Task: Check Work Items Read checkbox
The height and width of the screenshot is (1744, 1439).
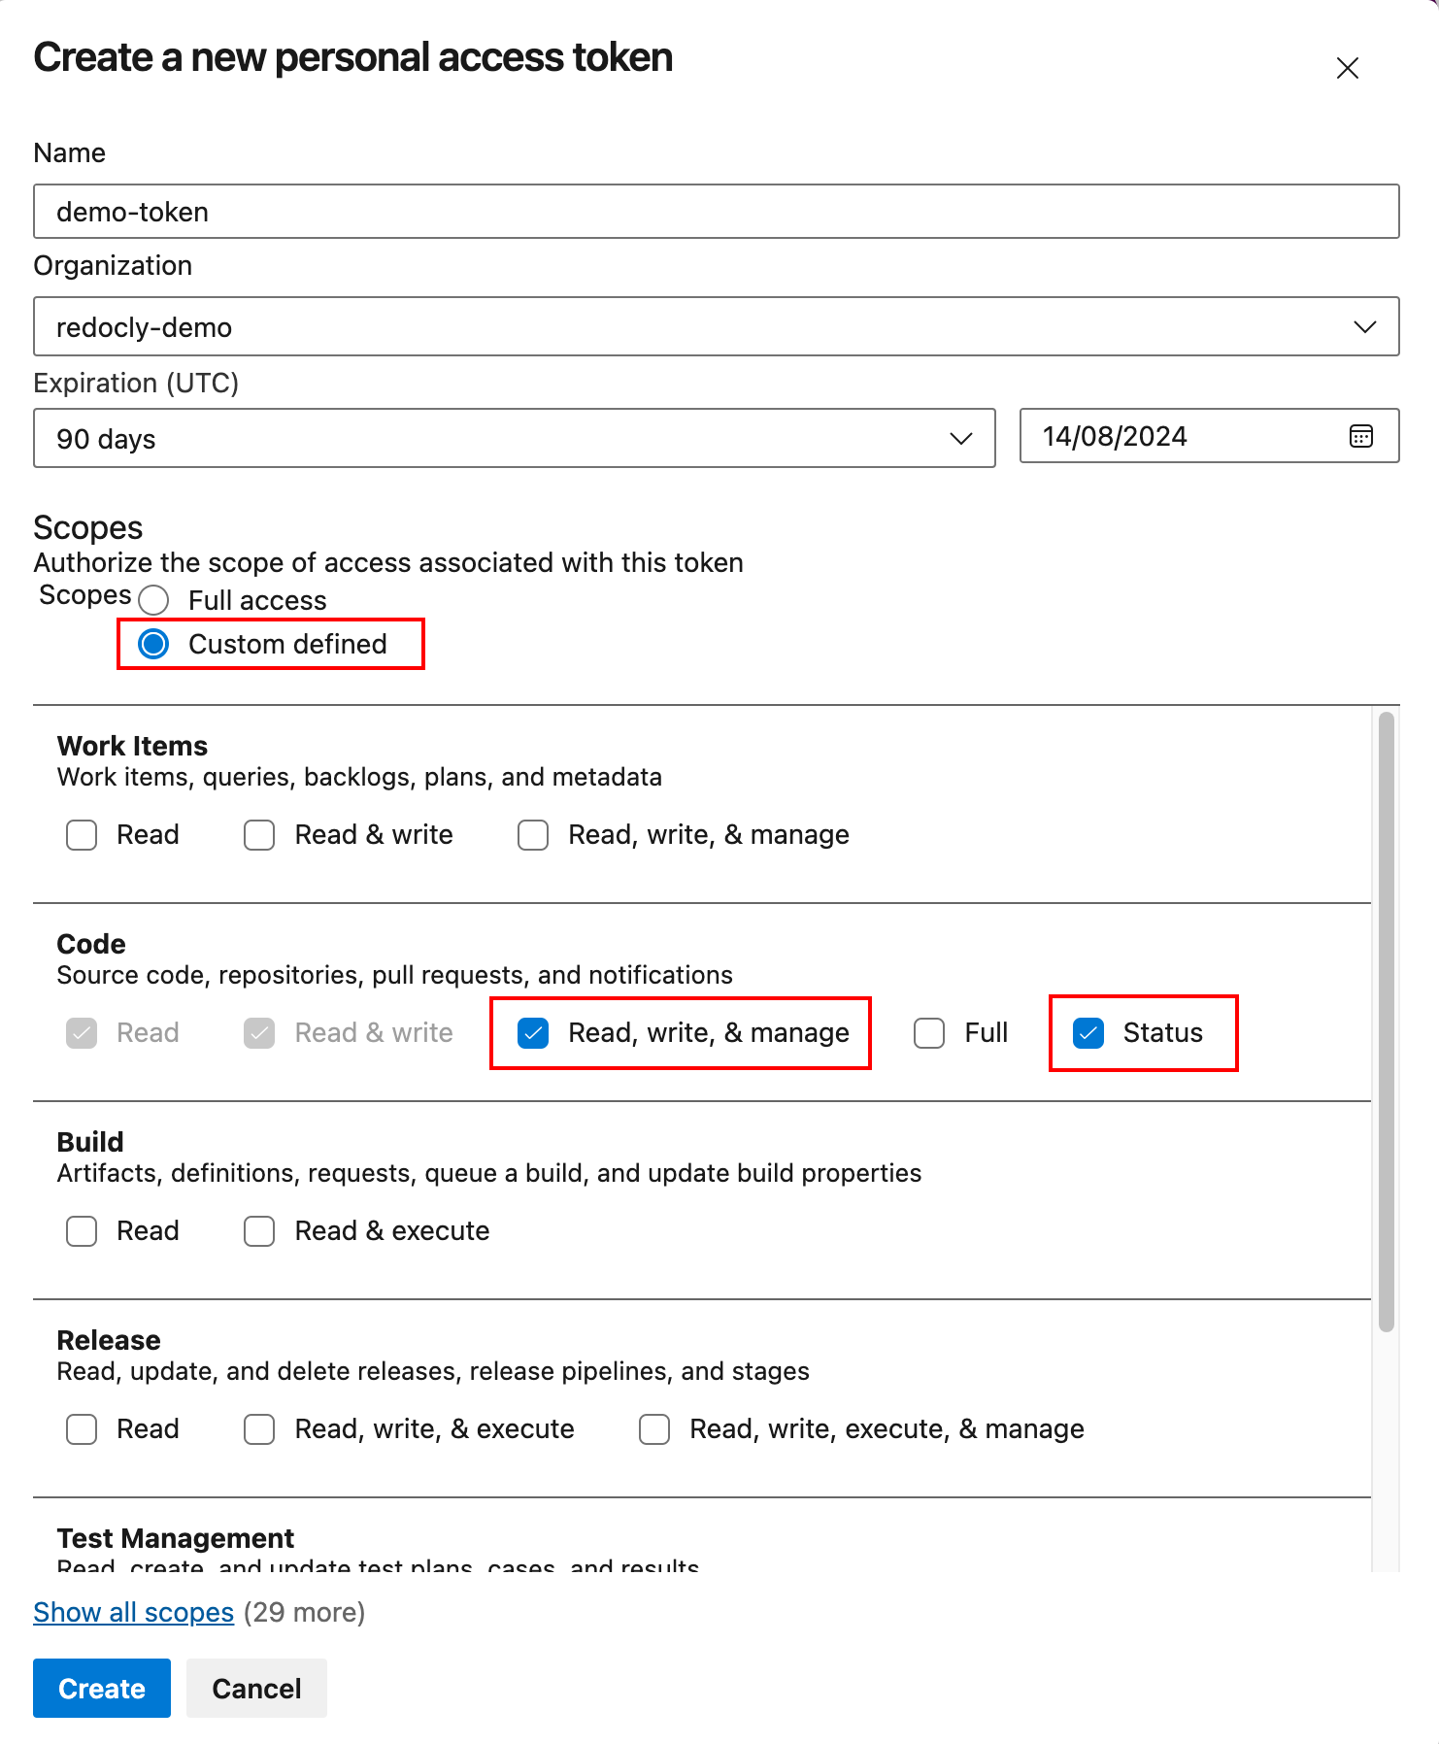Action: click(82, 835)
